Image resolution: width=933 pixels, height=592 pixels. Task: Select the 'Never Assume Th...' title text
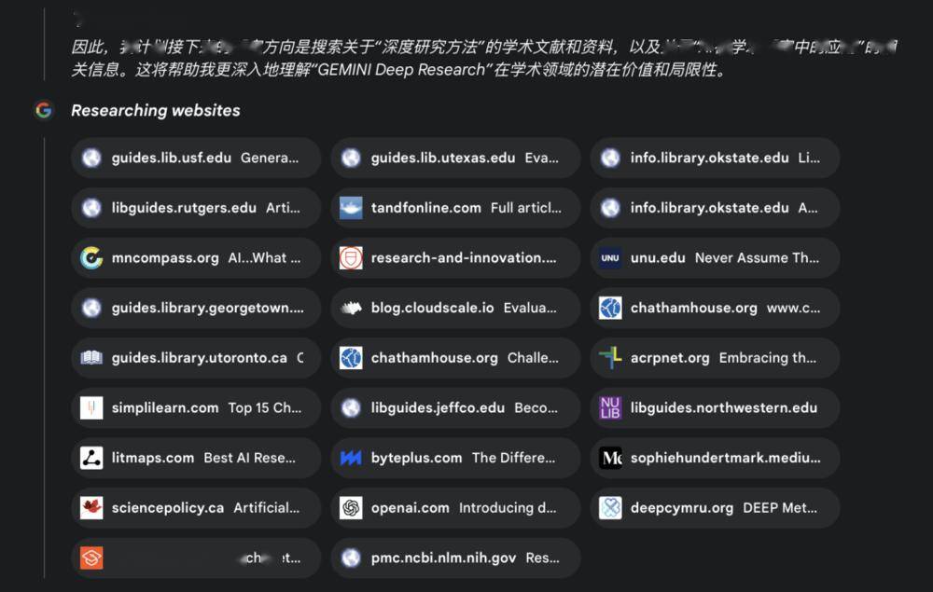[x=757, y=258]
